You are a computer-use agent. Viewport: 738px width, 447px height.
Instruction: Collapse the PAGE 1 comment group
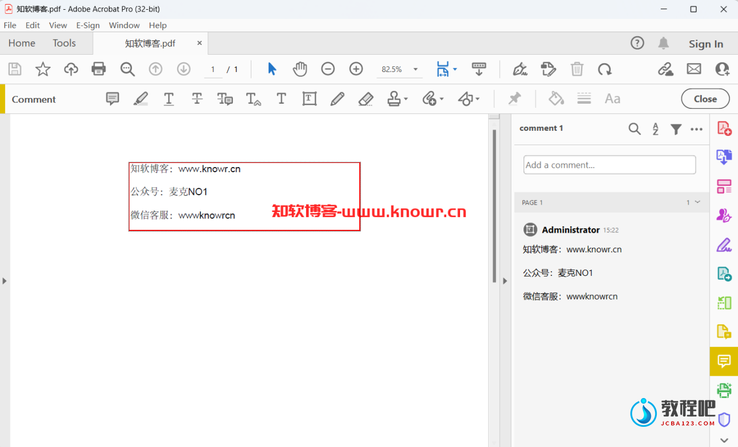point(698,202)
